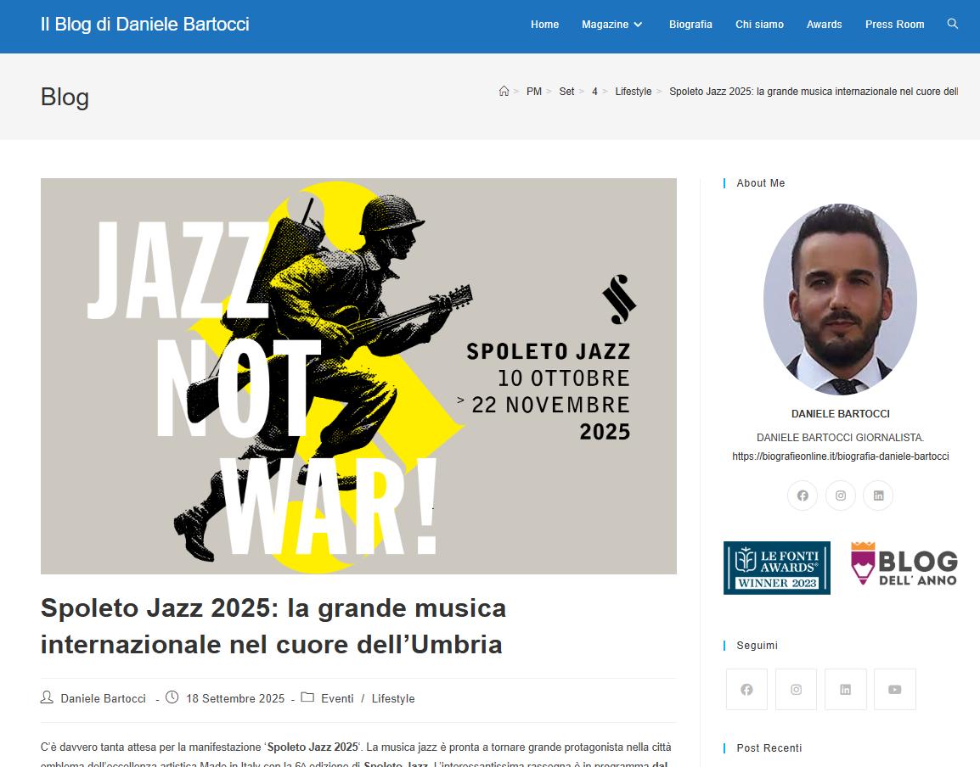Click the home icon in the breadcrumb
The width and height of the screenshot is (980, 767).
click(x=504, y=91)
